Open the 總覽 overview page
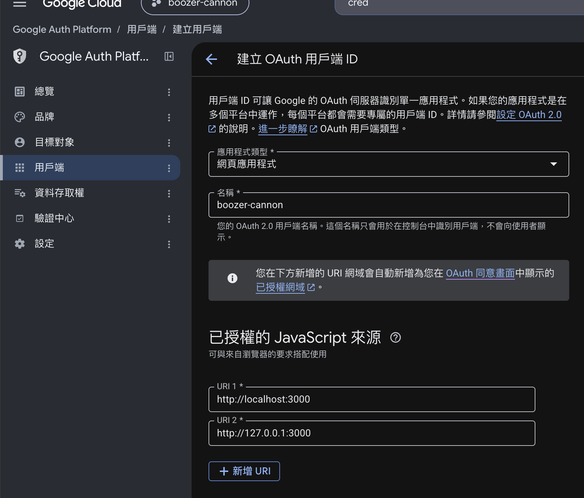Screen dimensions: 584x498 [x=91, y=92]
